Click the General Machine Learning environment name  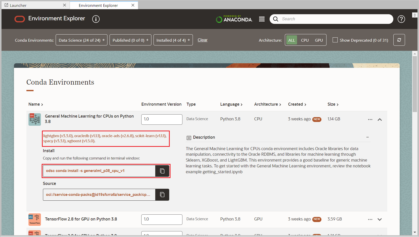tap(89, 119)
